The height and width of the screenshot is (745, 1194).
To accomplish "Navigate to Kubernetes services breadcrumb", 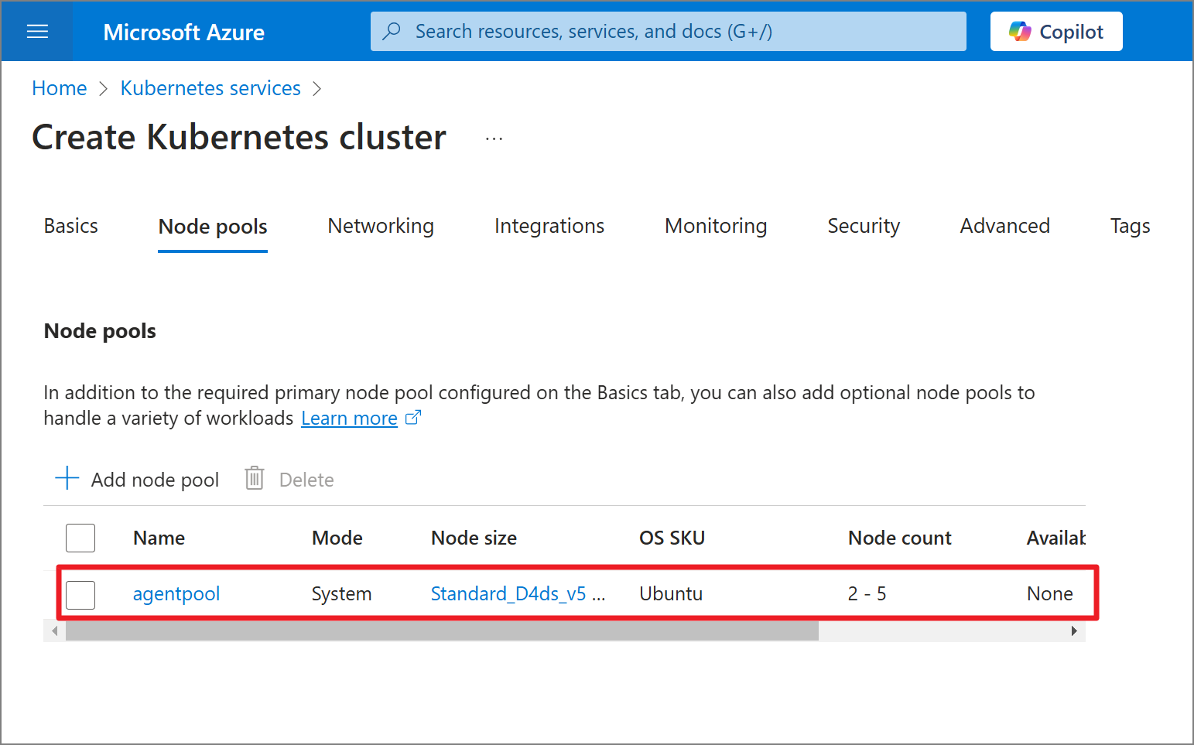I will coord(210,89).
